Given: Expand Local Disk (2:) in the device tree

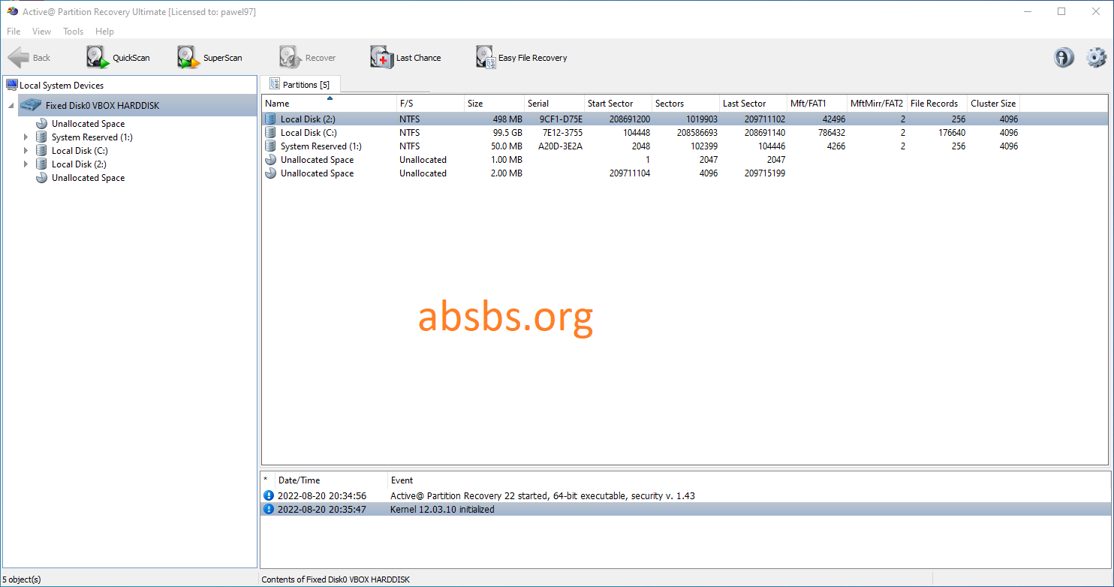Looking at the screenshot, I should tap(26, 164).
